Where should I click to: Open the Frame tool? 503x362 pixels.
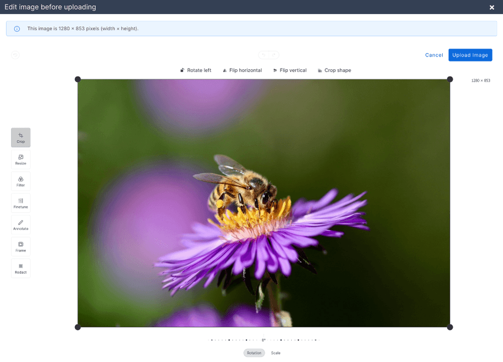pos(21,246)
